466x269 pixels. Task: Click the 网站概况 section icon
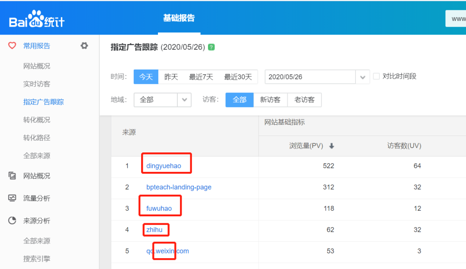click(x=12, y=176)
